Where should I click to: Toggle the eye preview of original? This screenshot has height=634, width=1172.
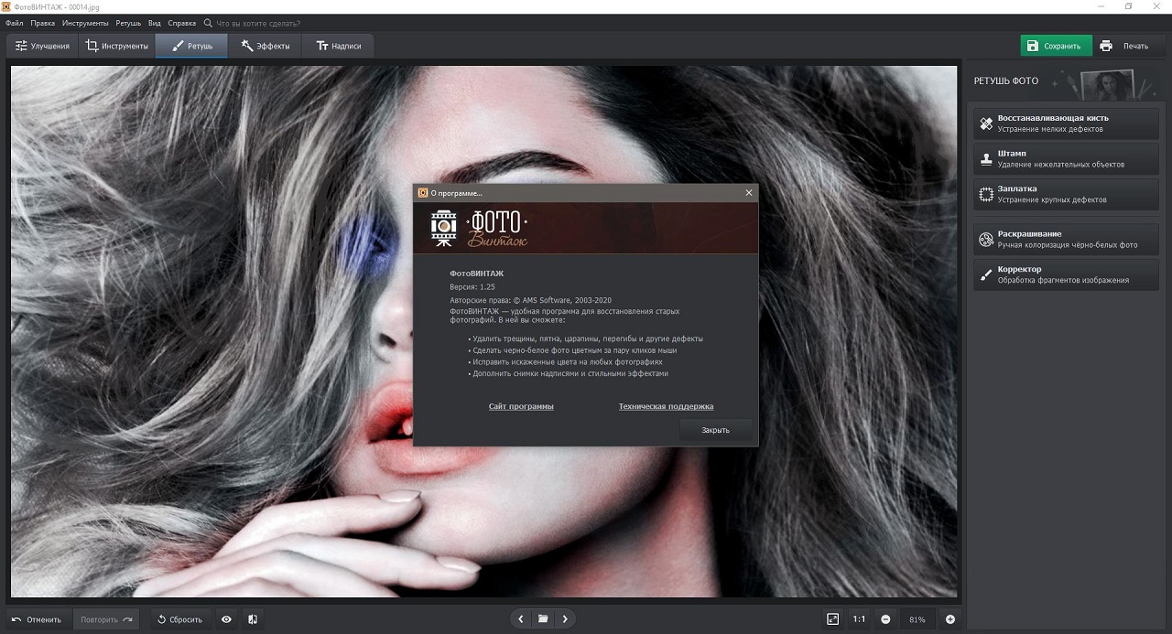pyautogui.click(x=226, y=619)
